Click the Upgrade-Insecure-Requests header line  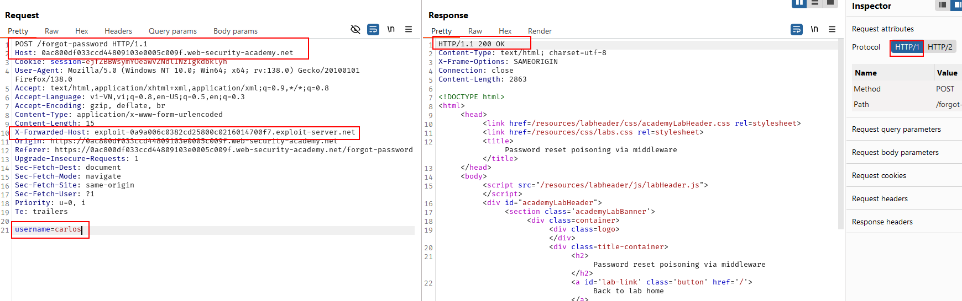click(77, 159)
